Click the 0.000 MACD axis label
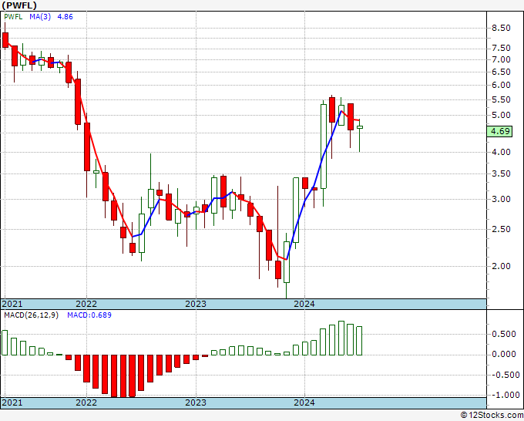 (x=504, y=355)
